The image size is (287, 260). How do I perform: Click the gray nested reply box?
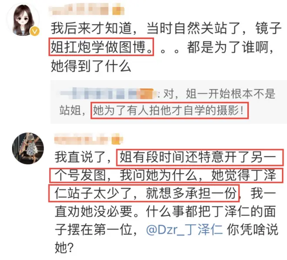(x=169, y=102)
